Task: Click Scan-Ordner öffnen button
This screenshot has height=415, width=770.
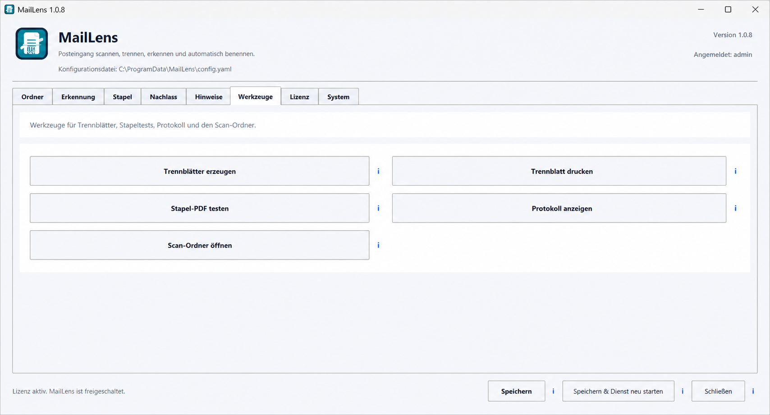Action: tap(200, 245)
